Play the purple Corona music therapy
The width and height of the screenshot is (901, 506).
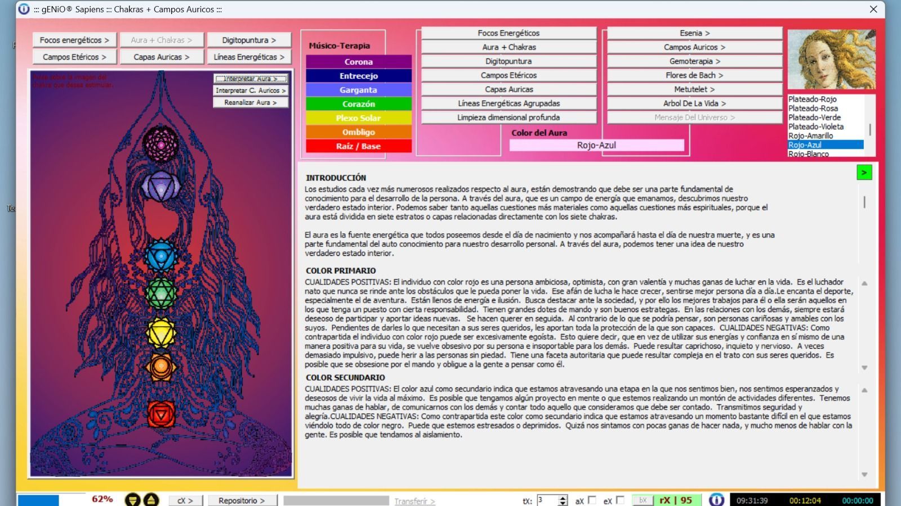pyautogui.click(x=359, y=62)
